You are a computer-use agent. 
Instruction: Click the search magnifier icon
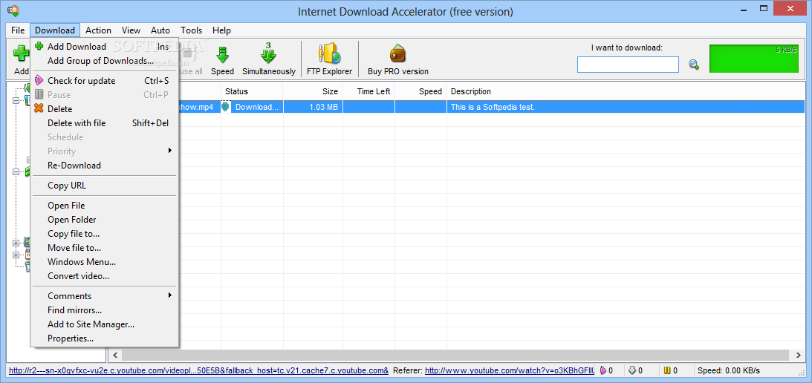tap(694, 64)
